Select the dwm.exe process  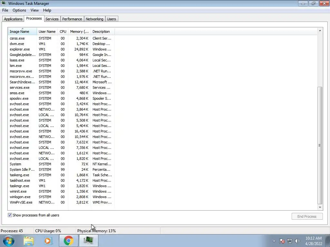click(x=61, y=44)
